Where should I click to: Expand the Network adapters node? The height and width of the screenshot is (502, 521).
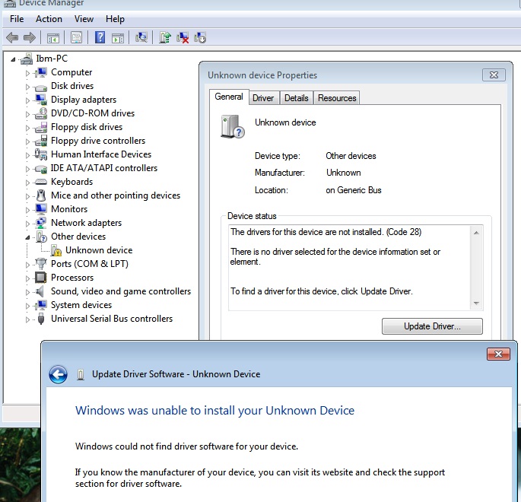[x=27, y=224]
